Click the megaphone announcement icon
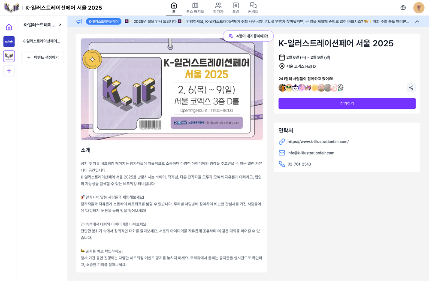 point(79,21)
